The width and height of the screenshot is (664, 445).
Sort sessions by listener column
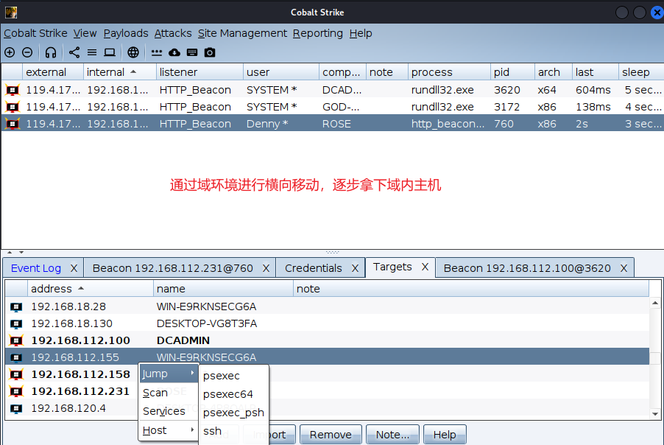pyautogui.click(x=199, y=72)
